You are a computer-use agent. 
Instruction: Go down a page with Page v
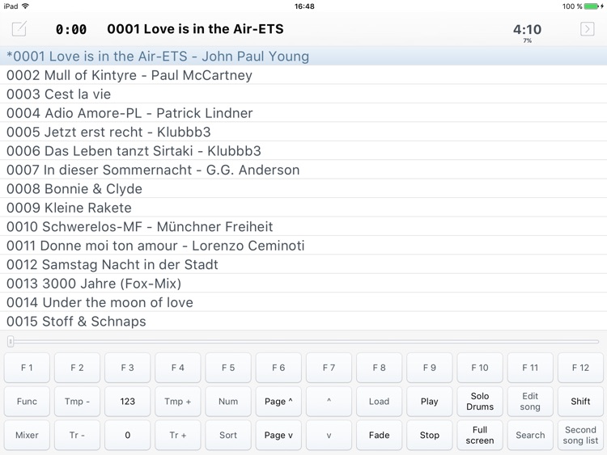(278, 435)
